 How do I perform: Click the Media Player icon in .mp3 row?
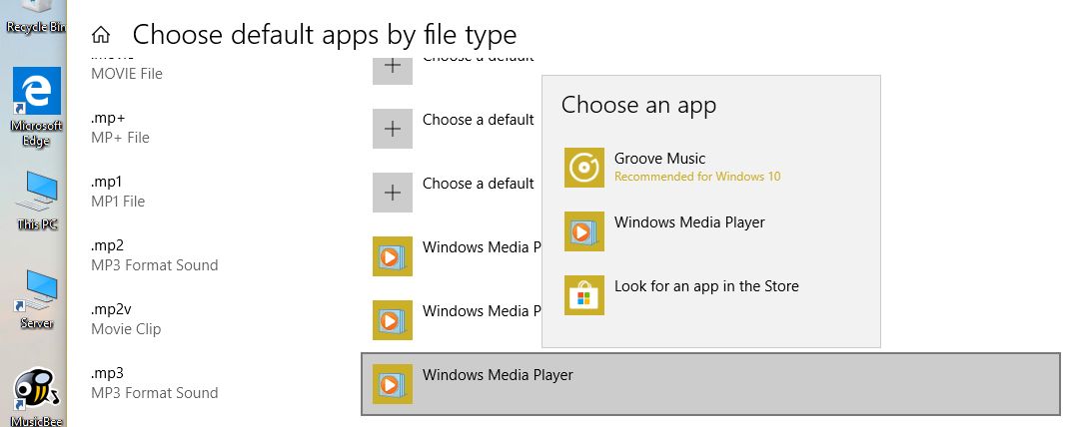393,384
